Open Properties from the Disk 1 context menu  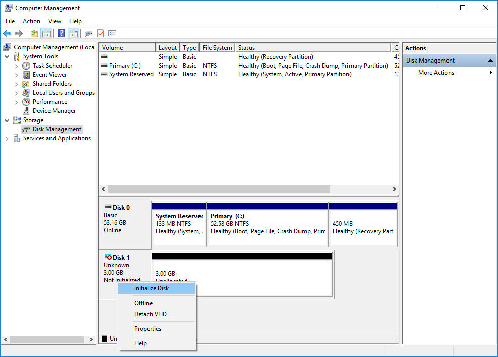[x=147, y=328]
